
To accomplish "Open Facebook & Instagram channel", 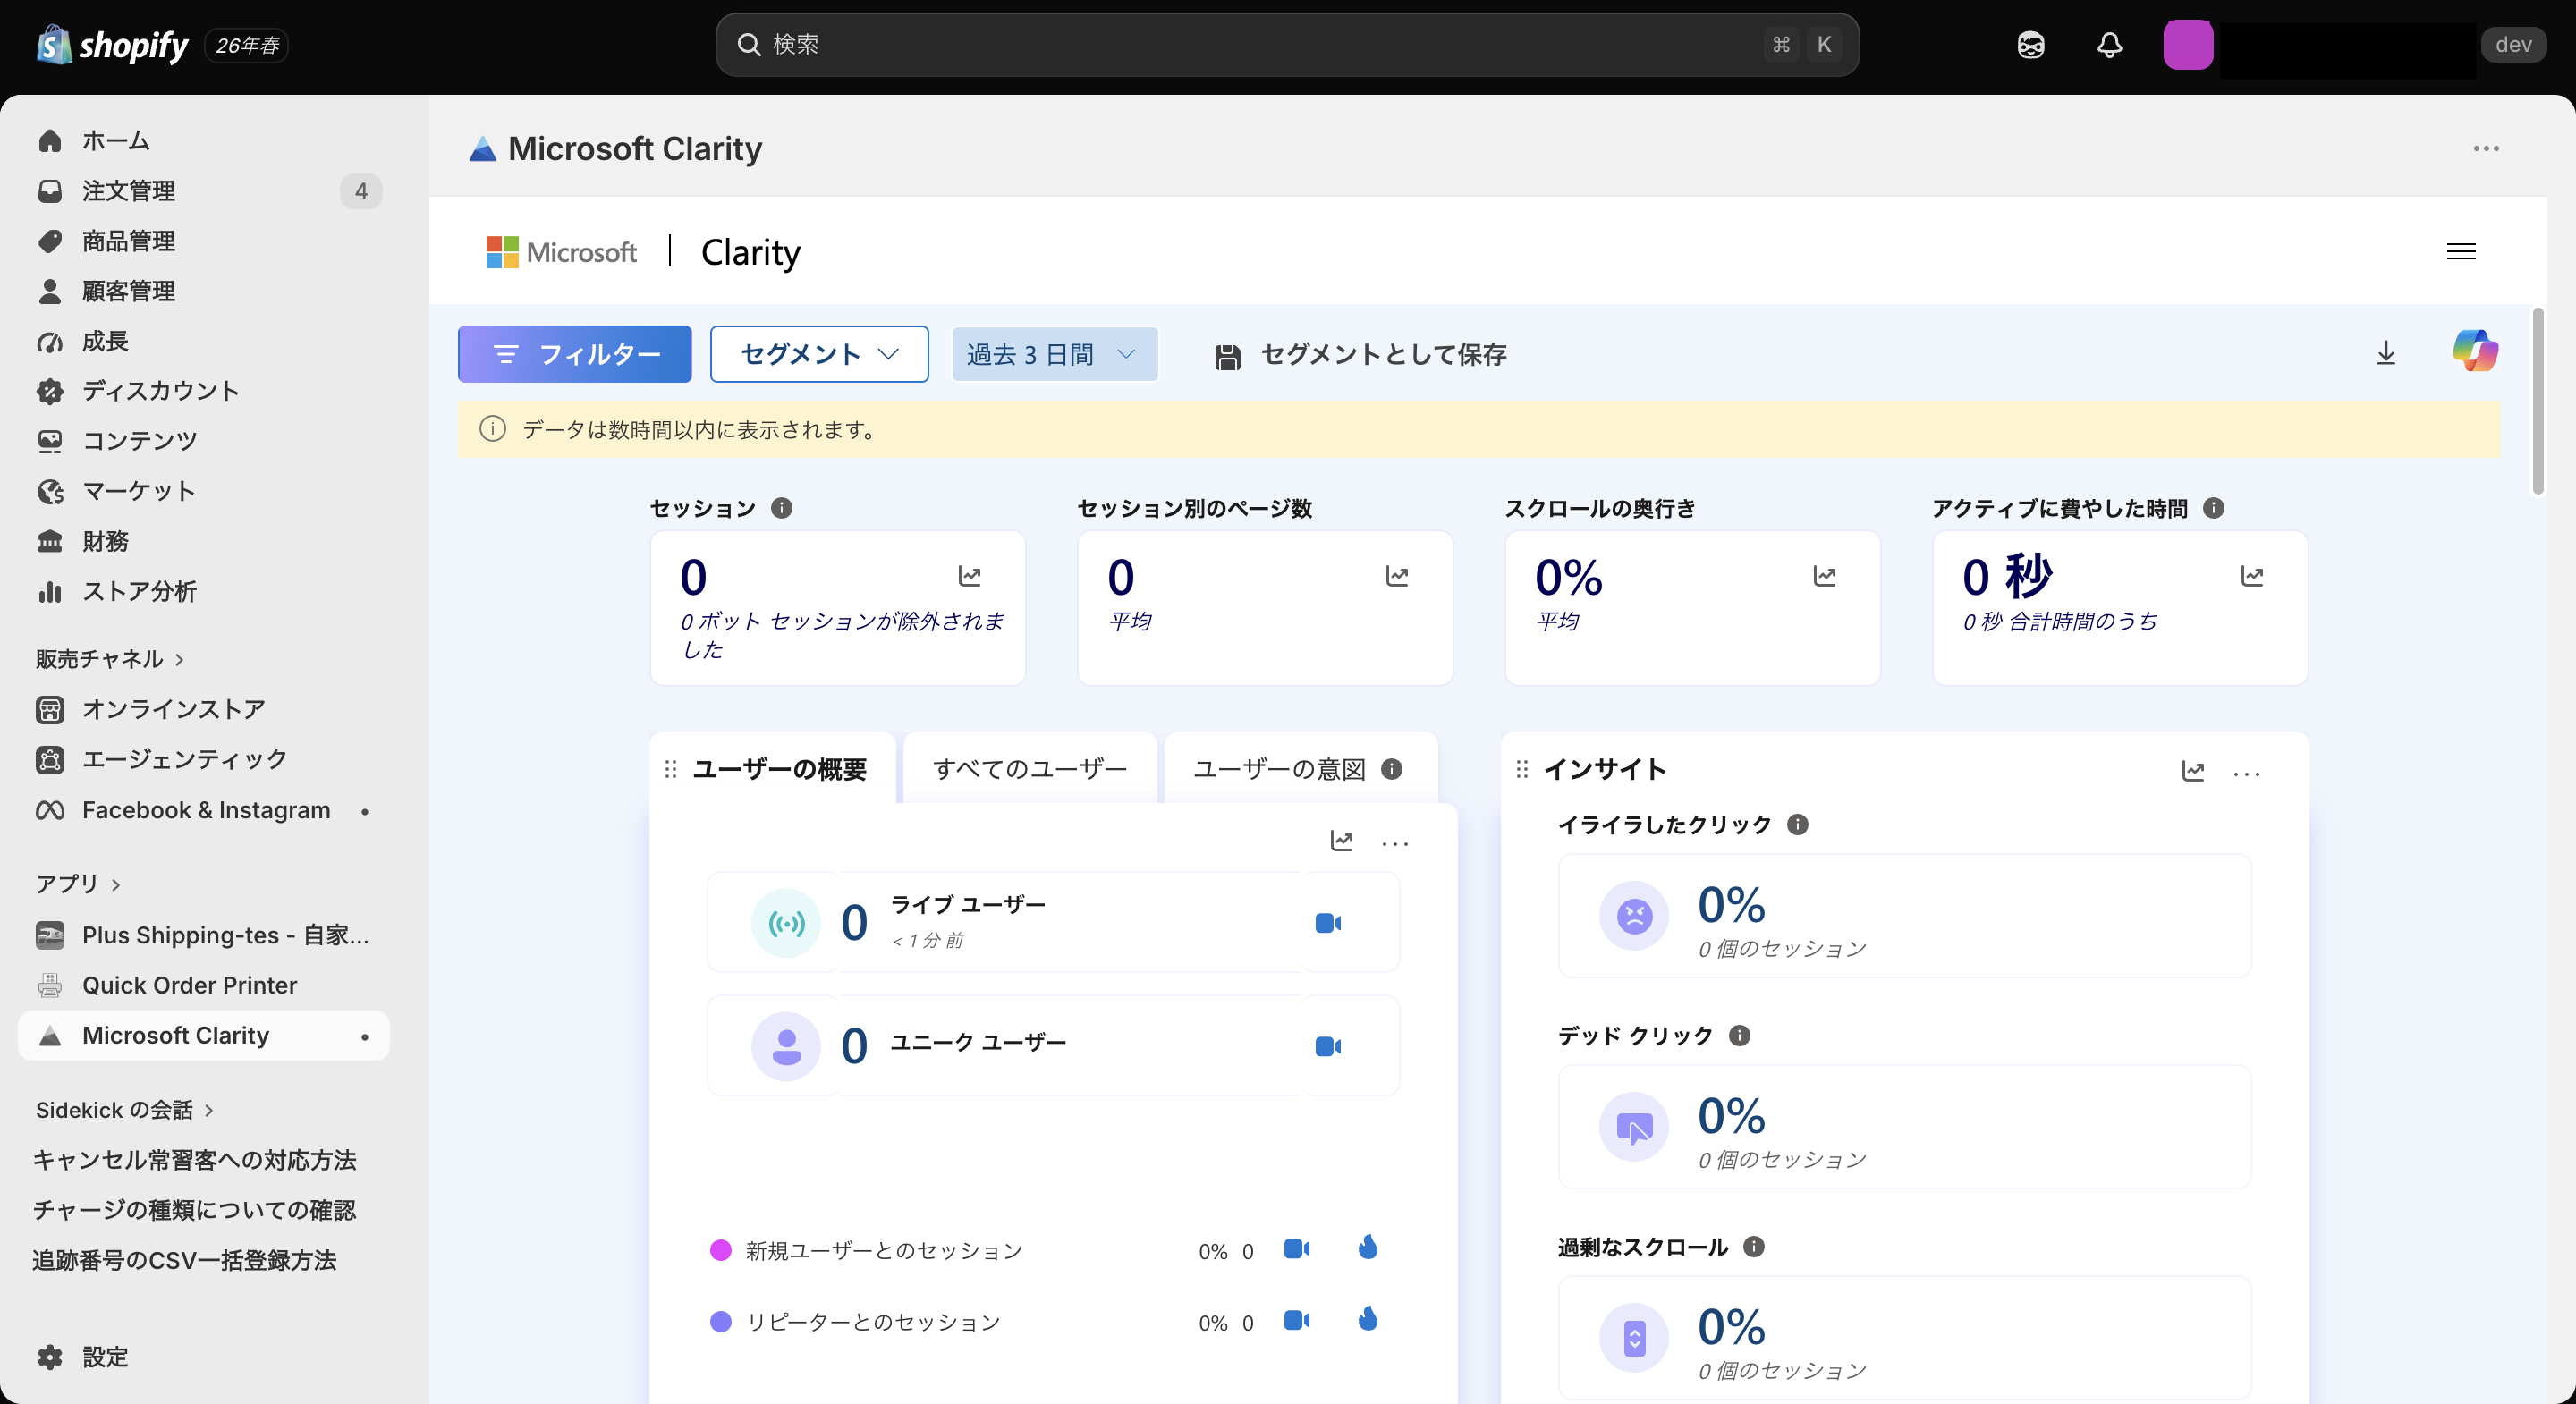I will (204, 810).
